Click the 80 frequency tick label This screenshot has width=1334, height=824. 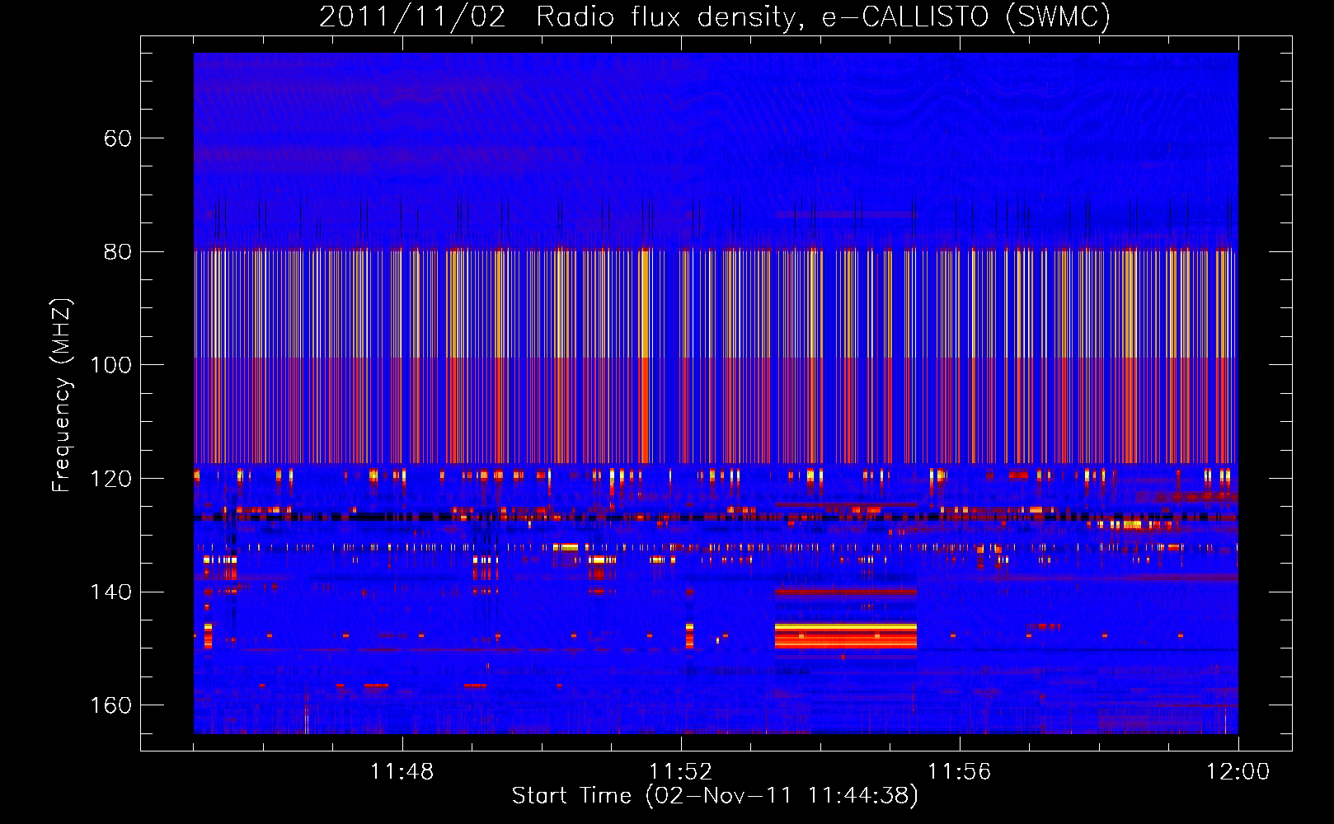(x=117, y=252)
